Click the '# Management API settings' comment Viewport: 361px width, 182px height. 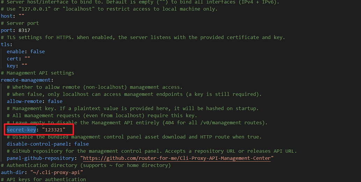coord(37,73)
